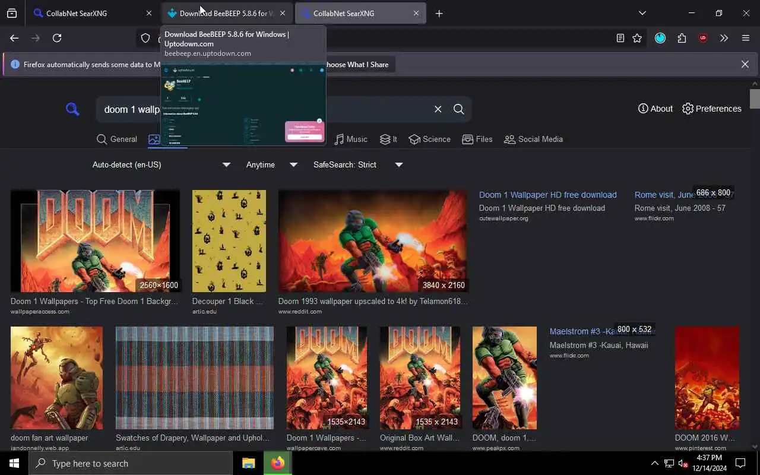Click the info icon in notification bar
760x475 pixels.
(x=15, y=64)
